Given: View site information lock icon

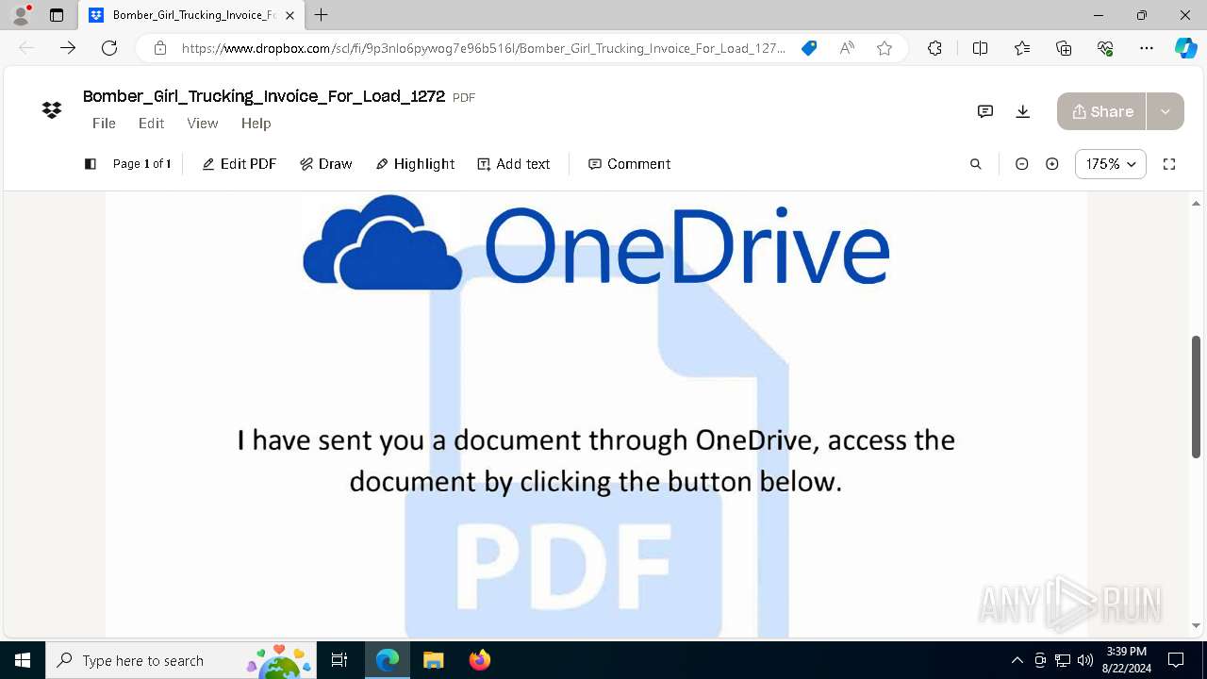Looking at the screenshot, I should tap(160, 48).
